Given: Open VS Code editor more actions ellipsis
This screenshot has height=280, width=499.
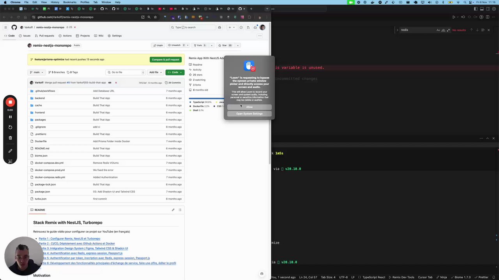Looking at the screenshot, I should pos(494,17).
